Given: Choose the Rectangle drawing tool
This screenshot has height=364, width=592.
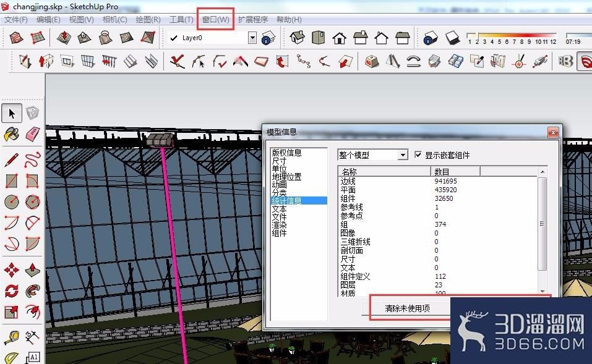Looking at the screenshot, I should [12, 181].
